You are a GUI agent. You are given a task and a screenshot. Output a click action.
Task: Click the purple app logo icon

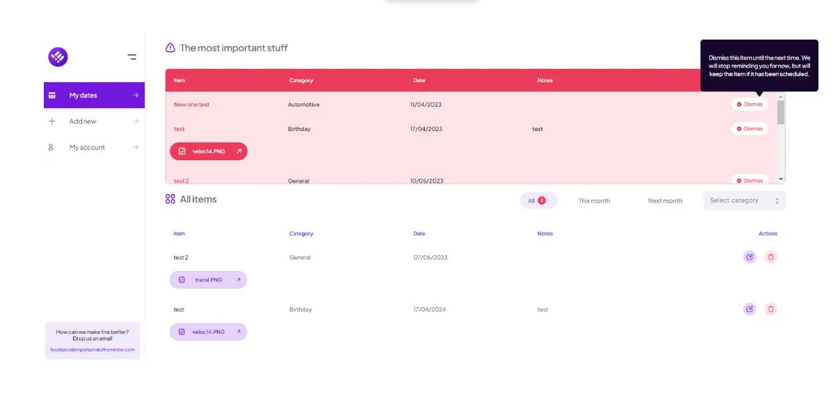[x=58, y=57]
